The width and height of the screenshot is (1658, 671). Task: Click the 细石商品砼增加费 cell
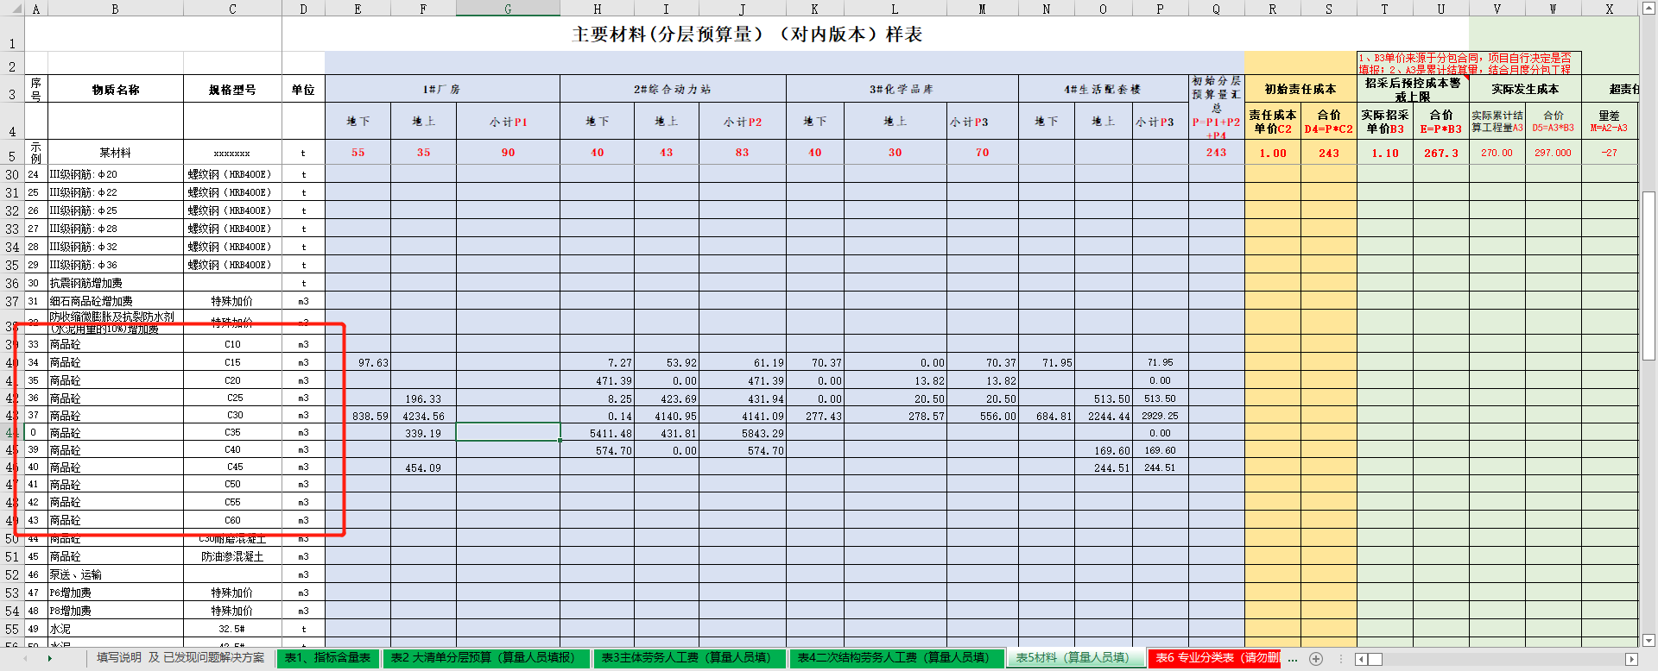(x=116, y=301)
